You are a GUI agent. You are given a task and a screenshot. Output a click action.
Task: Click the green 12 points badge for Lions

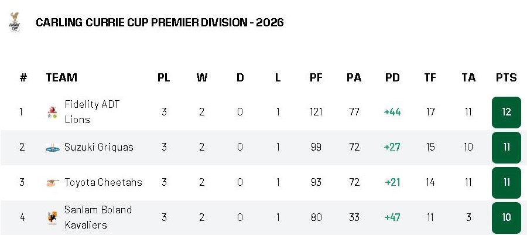[x=507, y=113]
